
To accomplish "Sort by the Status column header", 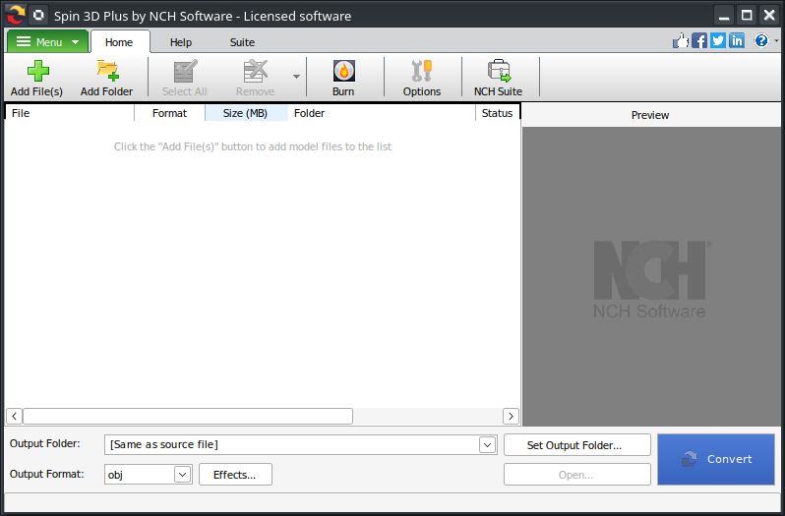I will (498, 113).
